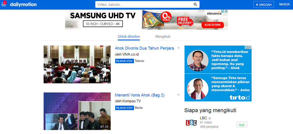Viewport: 293px width, 134px height.
Task: Click the tirto.id logo in ad
Action: (239, 98)
